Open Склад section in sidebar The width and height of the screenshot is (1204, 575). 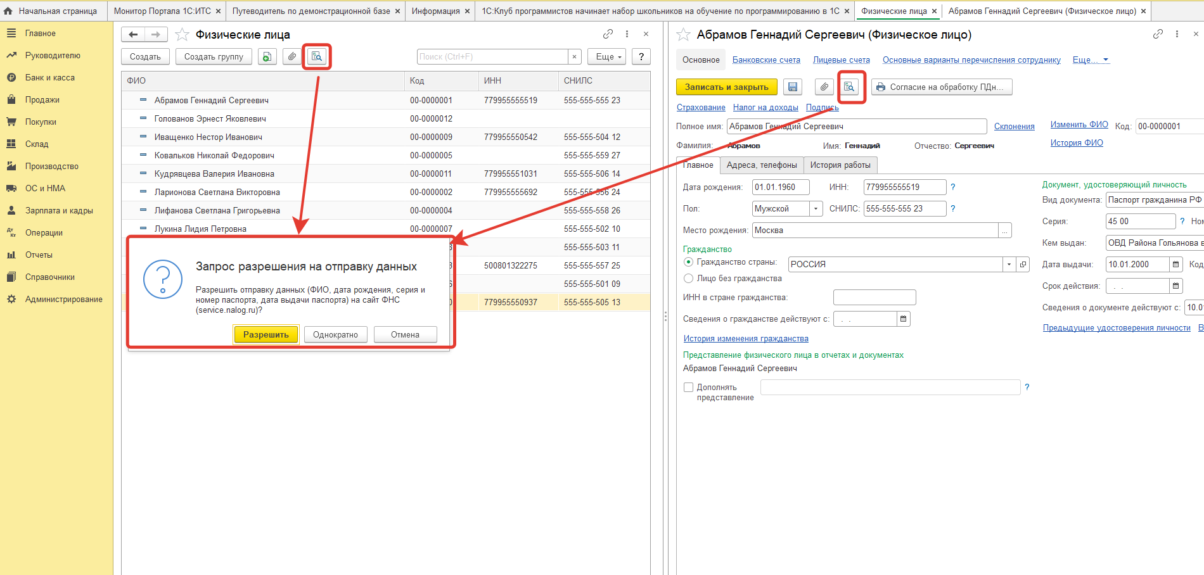[x=36, y=144]
